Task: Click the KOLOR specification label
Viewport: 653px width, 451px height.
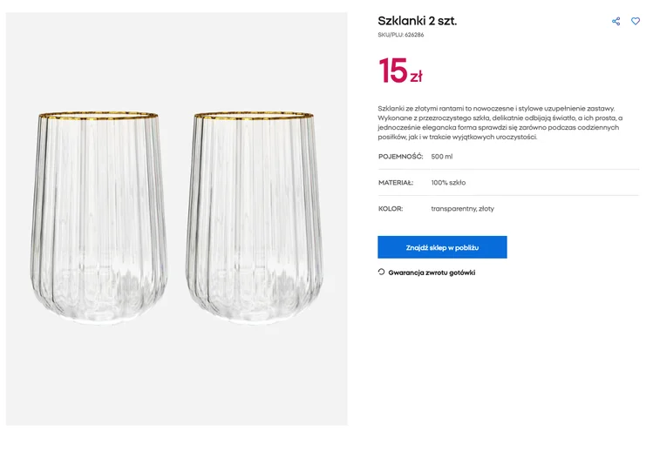Action: 391,209
